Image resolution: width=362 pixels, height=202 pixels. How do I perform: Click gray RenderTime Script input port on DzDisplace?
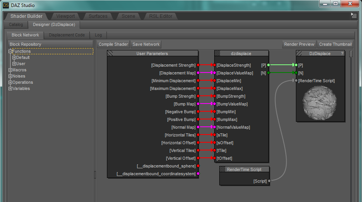[296, 81]
